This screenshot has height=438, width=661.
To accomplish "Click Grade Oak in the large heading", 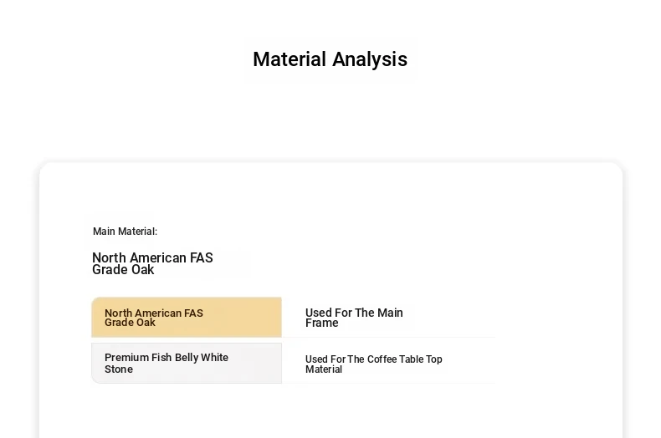I will (x=123, y=270).
